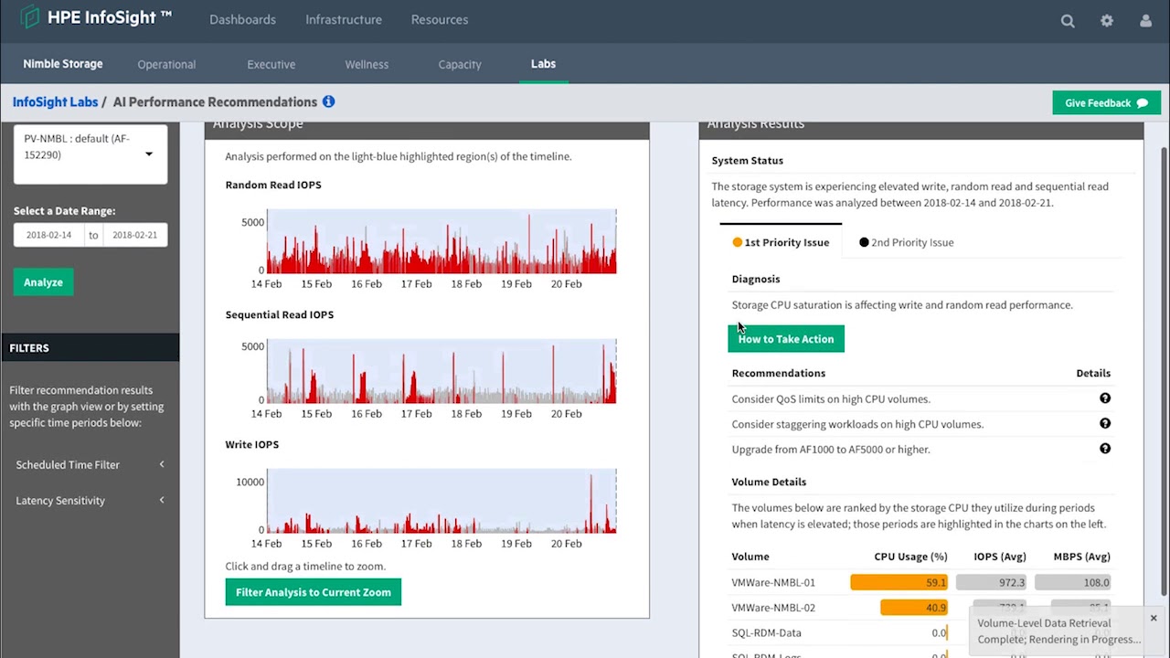Click the Write IOPS chart

(x=441, y=502)
